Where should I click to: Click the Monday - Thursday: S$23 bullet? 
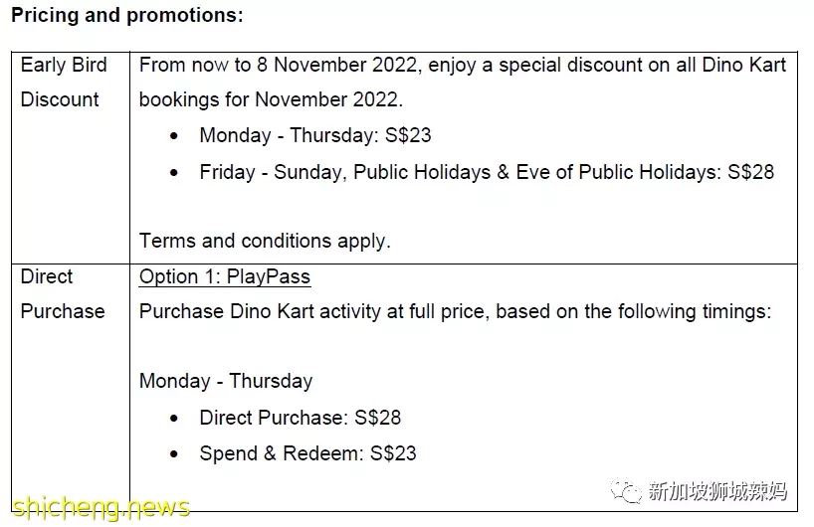pos(315,135)
